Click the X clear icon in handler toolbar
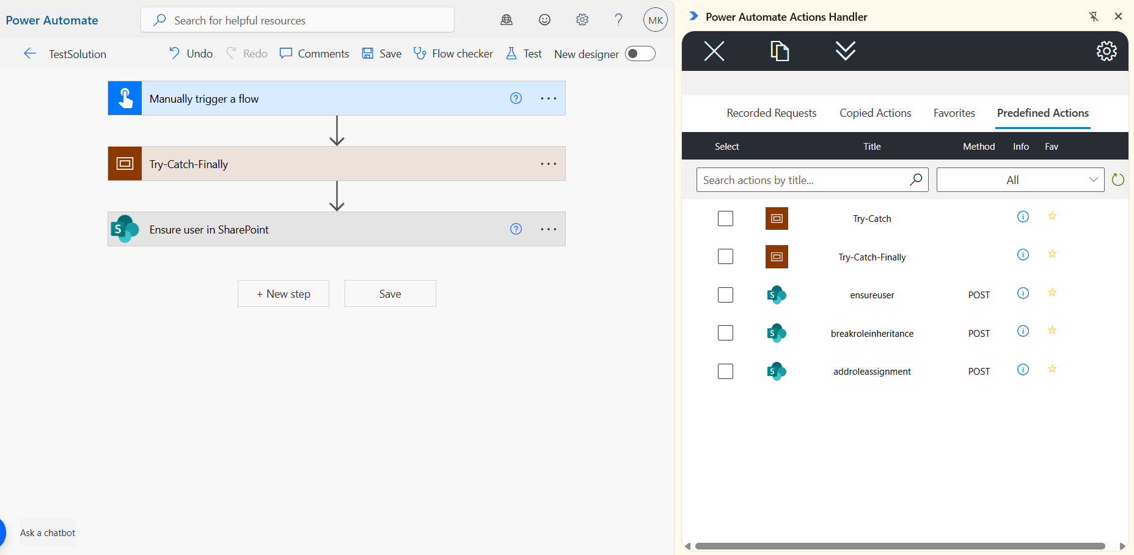 pyautogui.click(x=714, y=51)
